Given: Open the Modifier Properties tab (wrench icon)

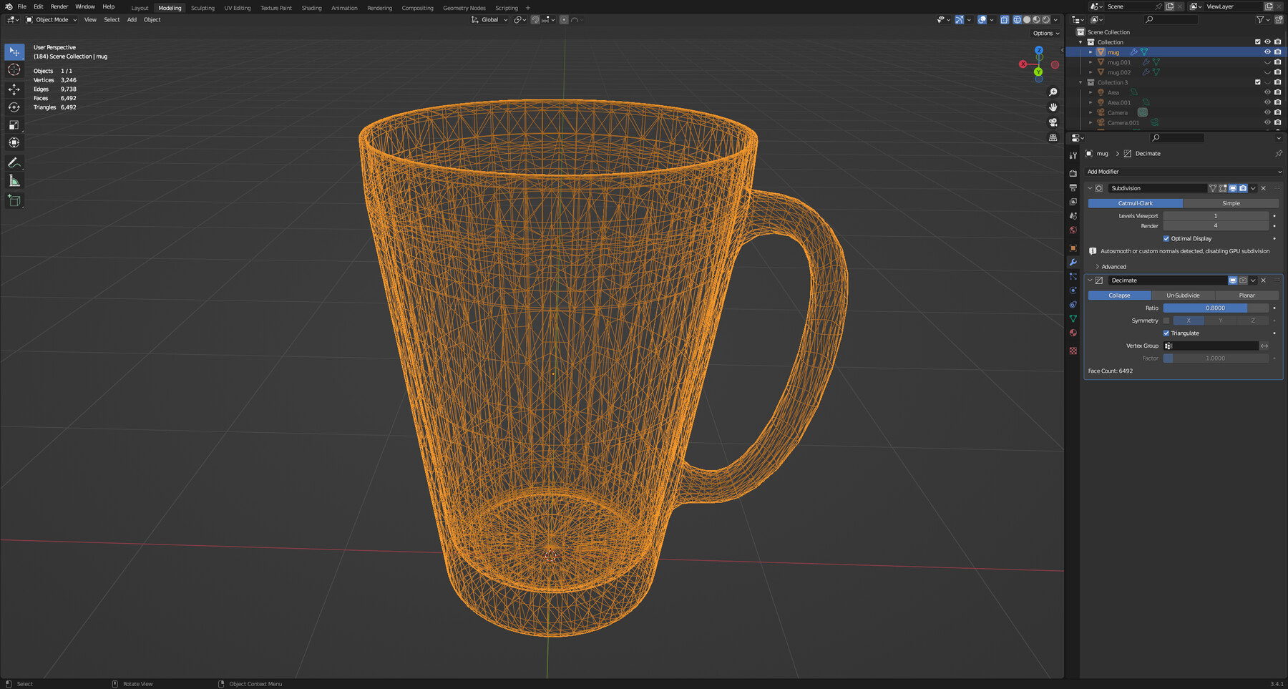Looking at the screenshot, I should click(x=1073, y=263).
